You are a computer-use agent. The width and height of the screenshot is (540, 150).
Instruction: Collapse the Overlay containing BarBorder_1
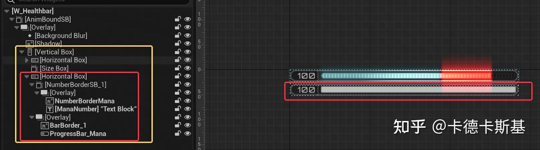(32, 118)
